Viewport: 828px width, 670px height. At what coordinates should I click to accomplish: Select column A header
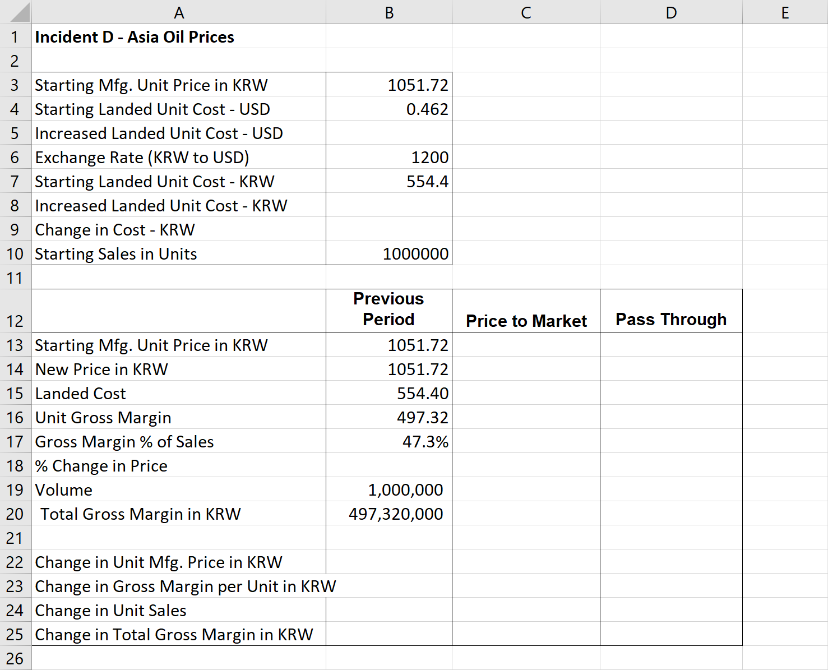179,12
